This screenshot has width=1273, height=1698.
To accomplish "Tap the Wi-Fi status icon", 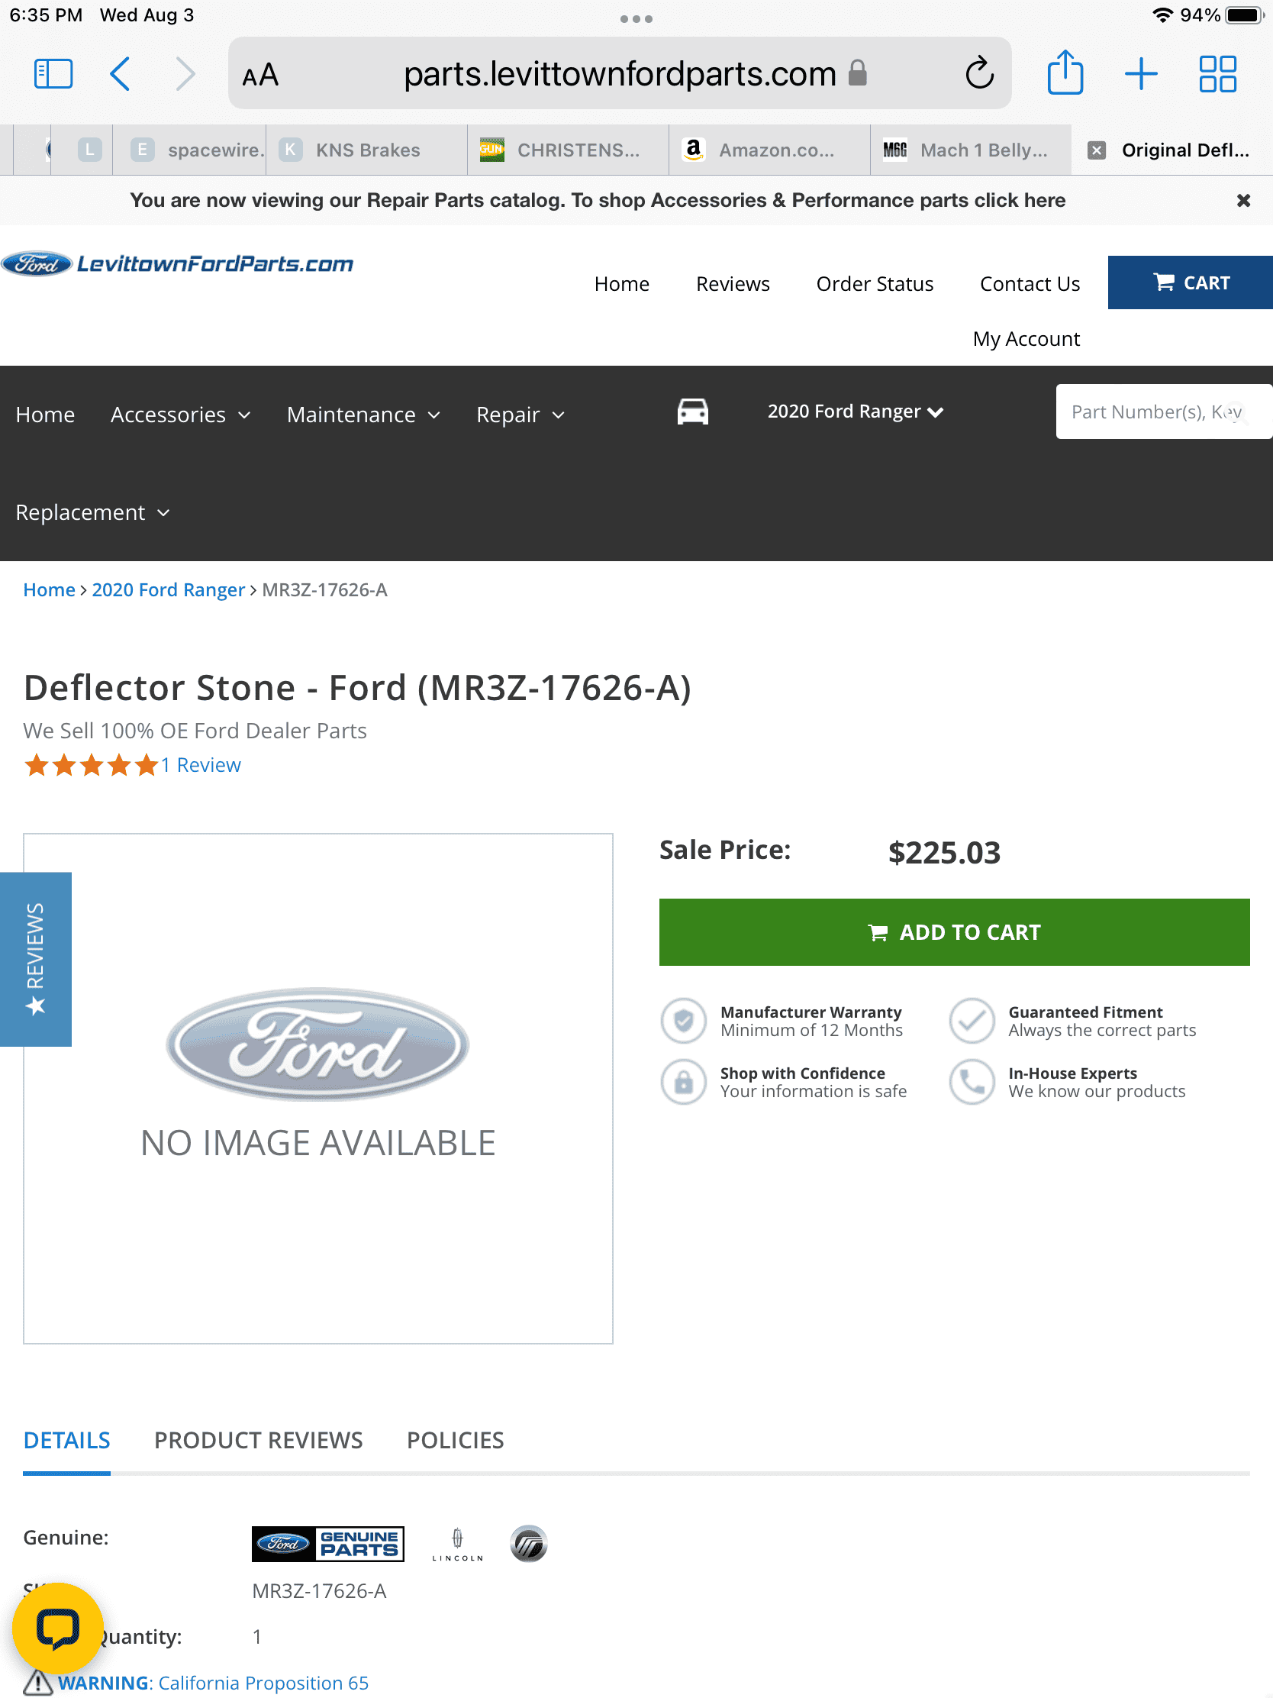I will click(x=1163, y=15).
